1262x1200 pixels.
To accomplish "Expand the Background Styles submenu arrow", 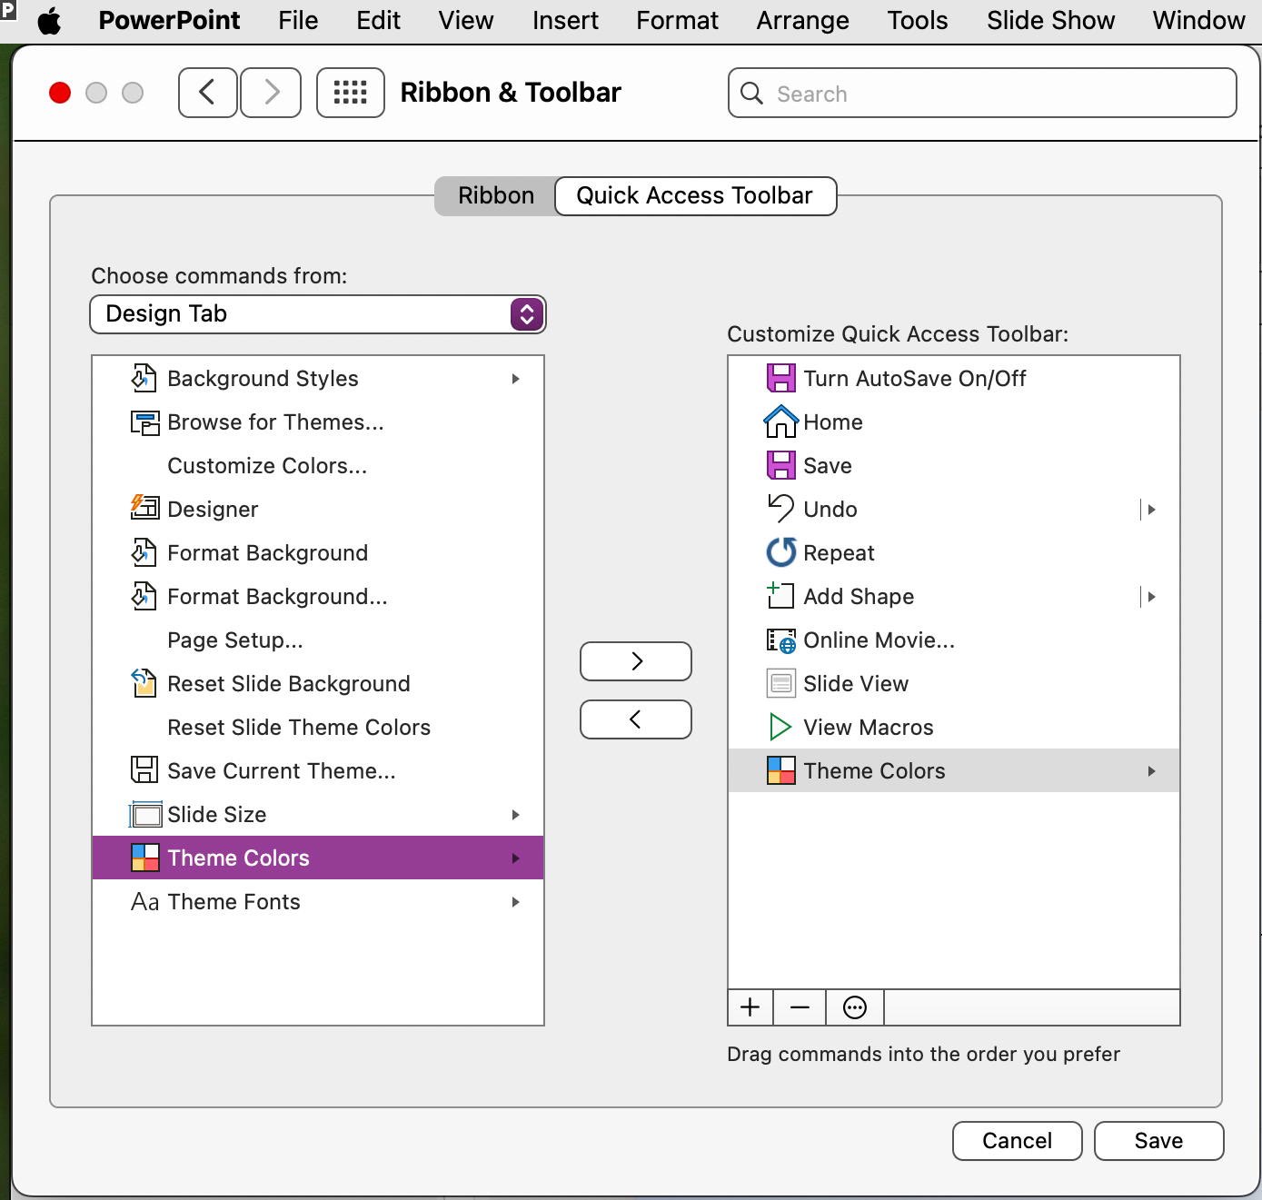I will tap(515, 378).
